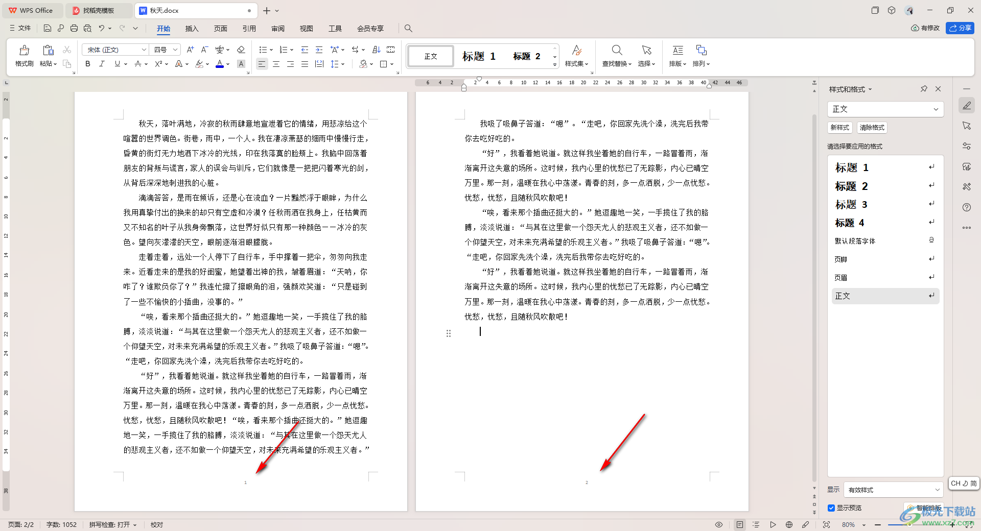981x531 pixels.
Task: Open the 样式集 style set icon
Action: click(x=577, y=50)
